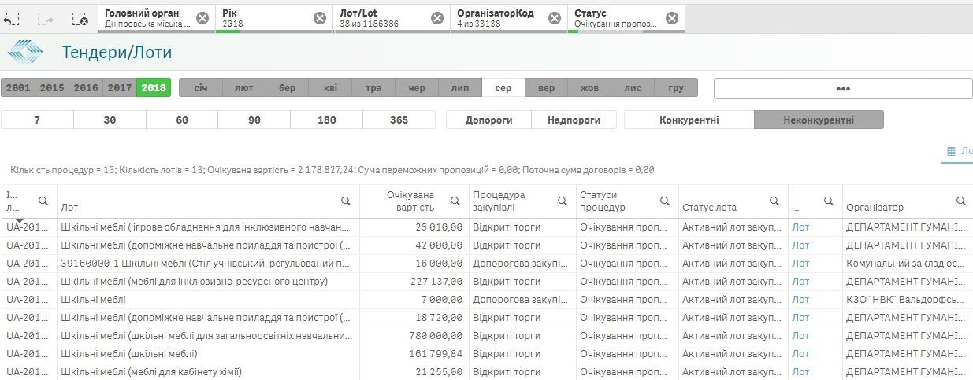Clear the Статус selection filter

click(672, 19)
